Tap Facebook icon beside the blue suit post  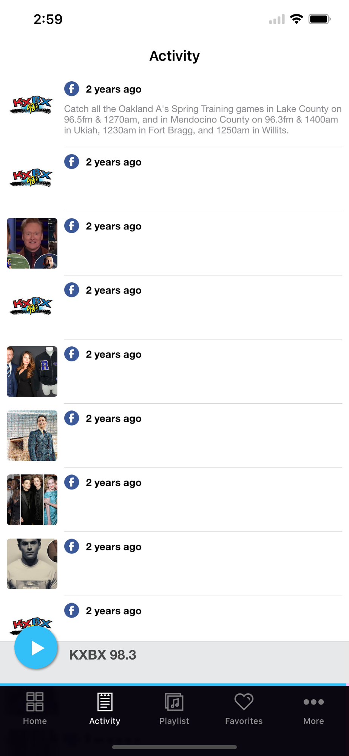71,418
